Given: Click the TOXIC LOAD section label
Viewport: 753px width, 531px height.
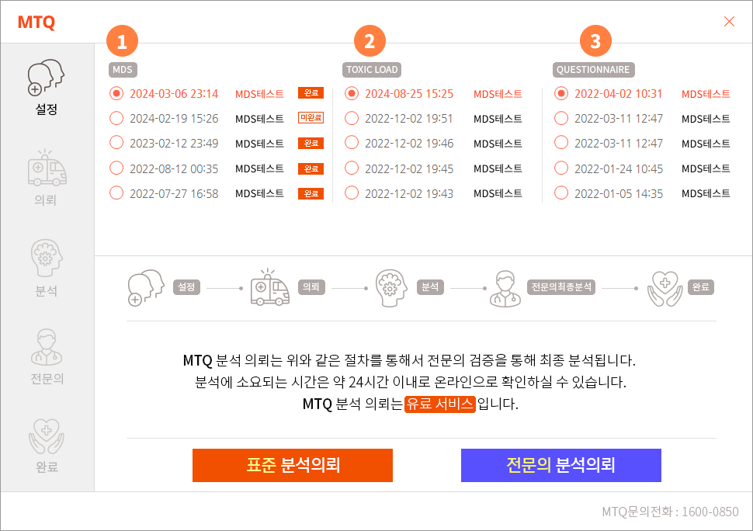Looking at the screenshot, I should [371, 70].
